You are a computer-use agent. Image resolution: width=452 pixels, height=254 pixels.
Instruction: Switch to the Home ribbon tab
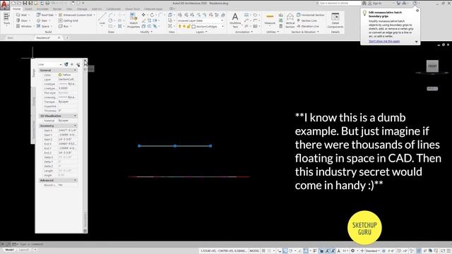coord(17,9)
